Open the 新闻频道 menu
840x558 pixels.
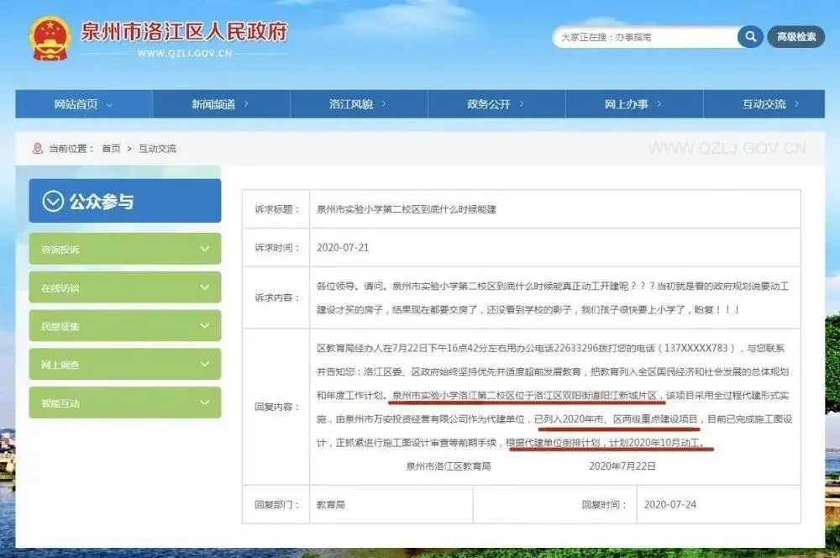pyautogui.click(x=221, y=104)
